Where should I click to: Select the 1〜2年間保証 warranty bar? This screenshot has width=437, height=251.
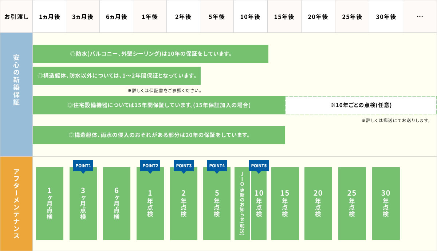point(117,76)
